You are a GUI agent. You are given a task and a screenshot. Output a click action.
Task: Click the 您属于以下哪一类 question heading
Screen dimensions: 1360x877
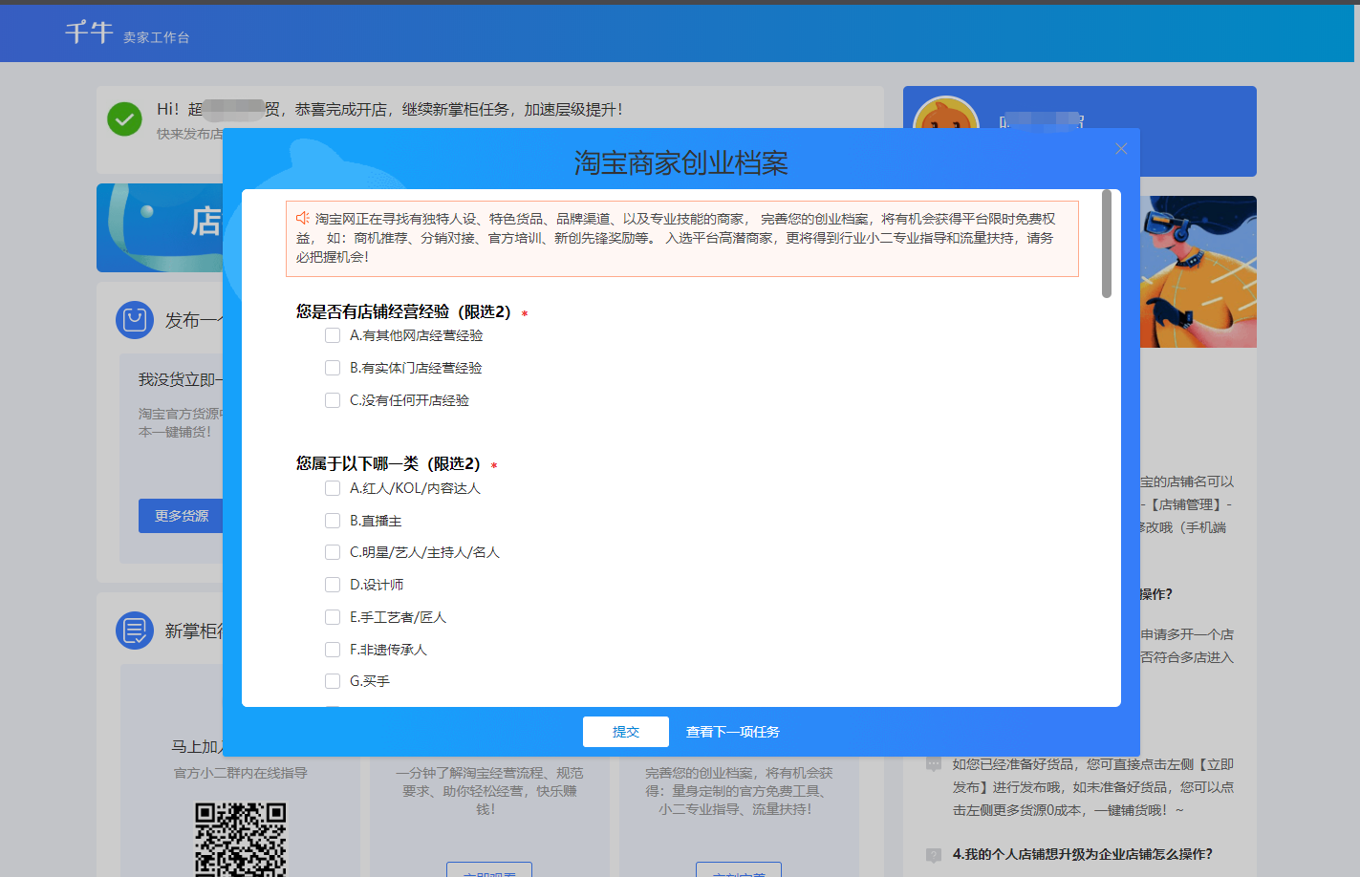tap(388, 463)
